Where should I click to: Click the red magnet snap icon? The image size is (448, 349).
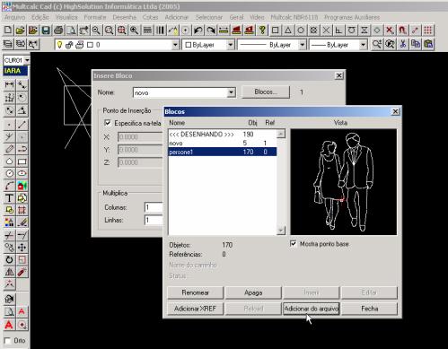tap(402, 31)
